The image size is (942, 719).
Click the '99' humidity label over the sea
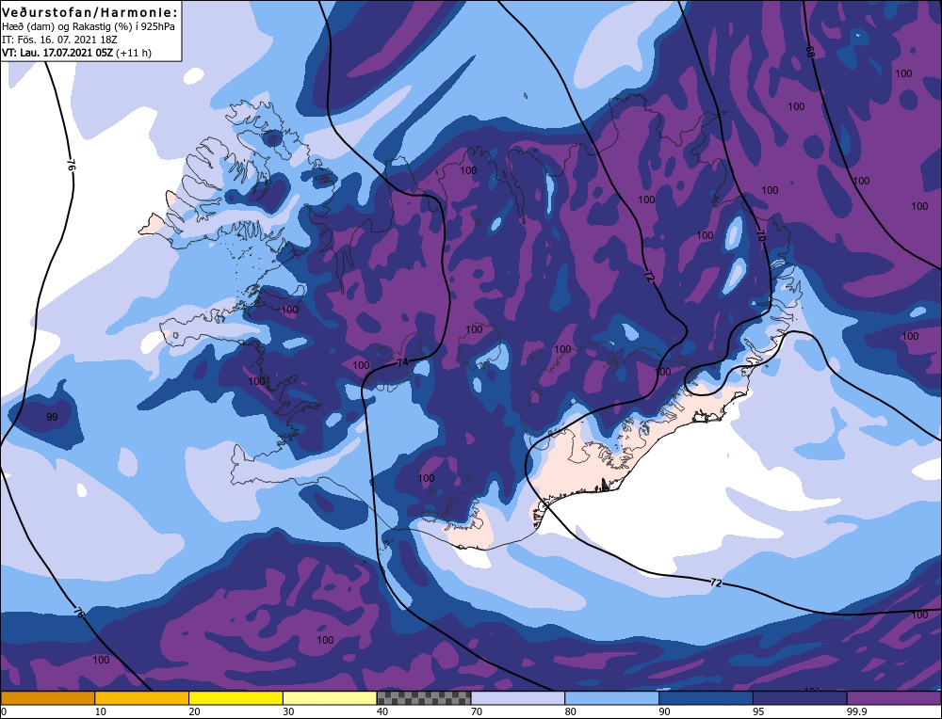click(x=52, y=417)
